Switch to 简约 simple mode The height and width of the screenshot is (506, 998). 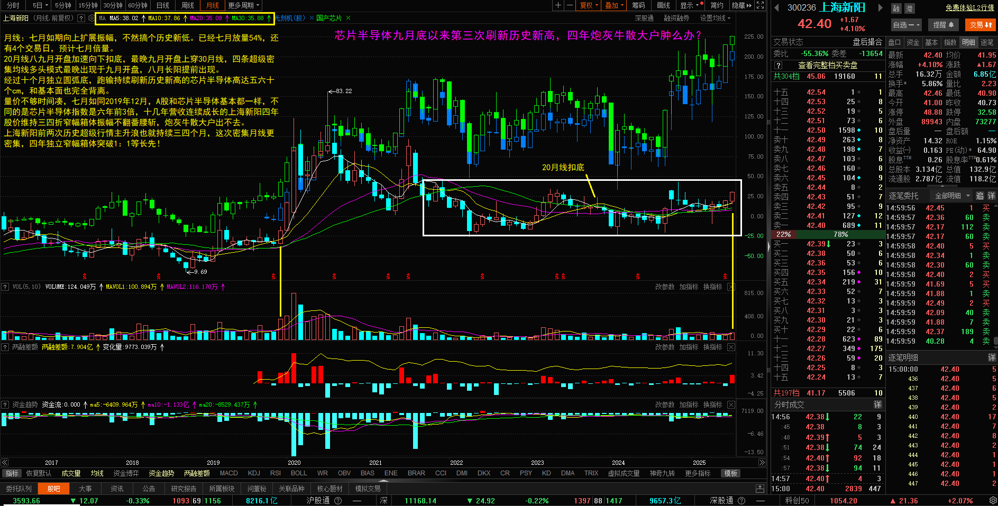coord(717,5)
